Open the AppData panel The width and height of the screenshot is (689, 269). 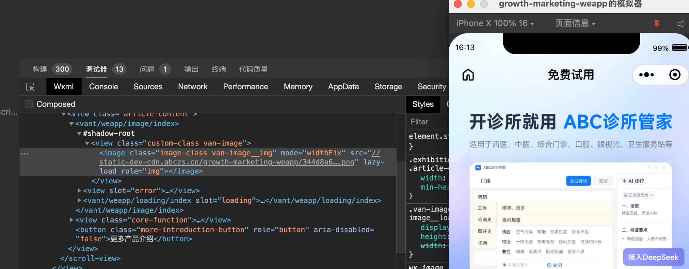tap(344, 87)
